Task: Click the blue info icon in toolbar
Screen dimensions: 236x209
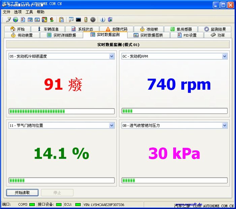Action: pyautogui.click(x=103, y=20)
